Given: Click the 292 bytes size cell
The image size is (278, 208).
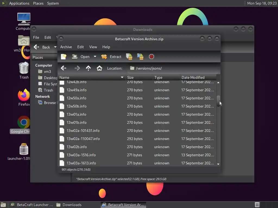Looking at the screenshot, I should pos(135,139).
